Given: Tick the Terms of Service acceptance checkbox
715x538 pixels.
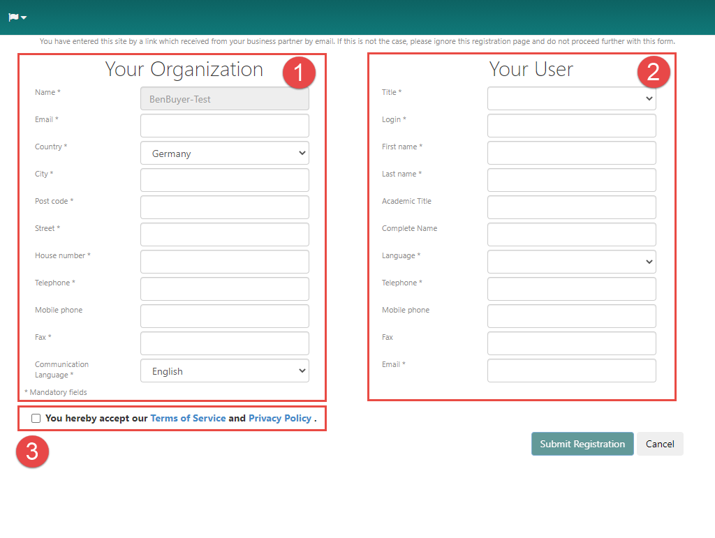Looking at the screenshot, I should (x=36, y=418).
